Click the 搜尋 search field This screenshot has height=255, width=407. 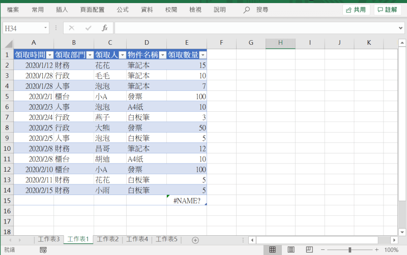point(262,10)
